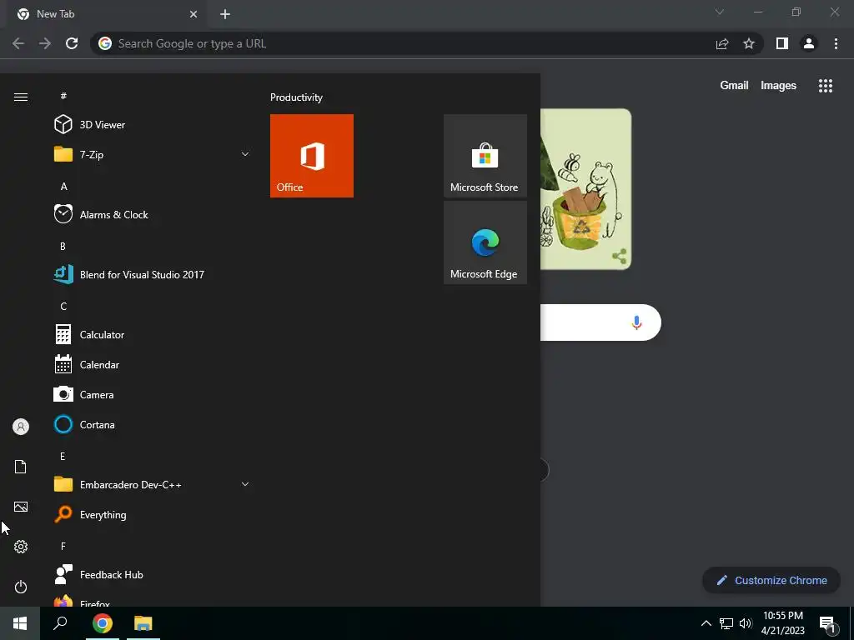The width and height of the screenshot is (854, 640).
Task: Bookmark this tab with the star icon
Action: click(x=749, y=43)
